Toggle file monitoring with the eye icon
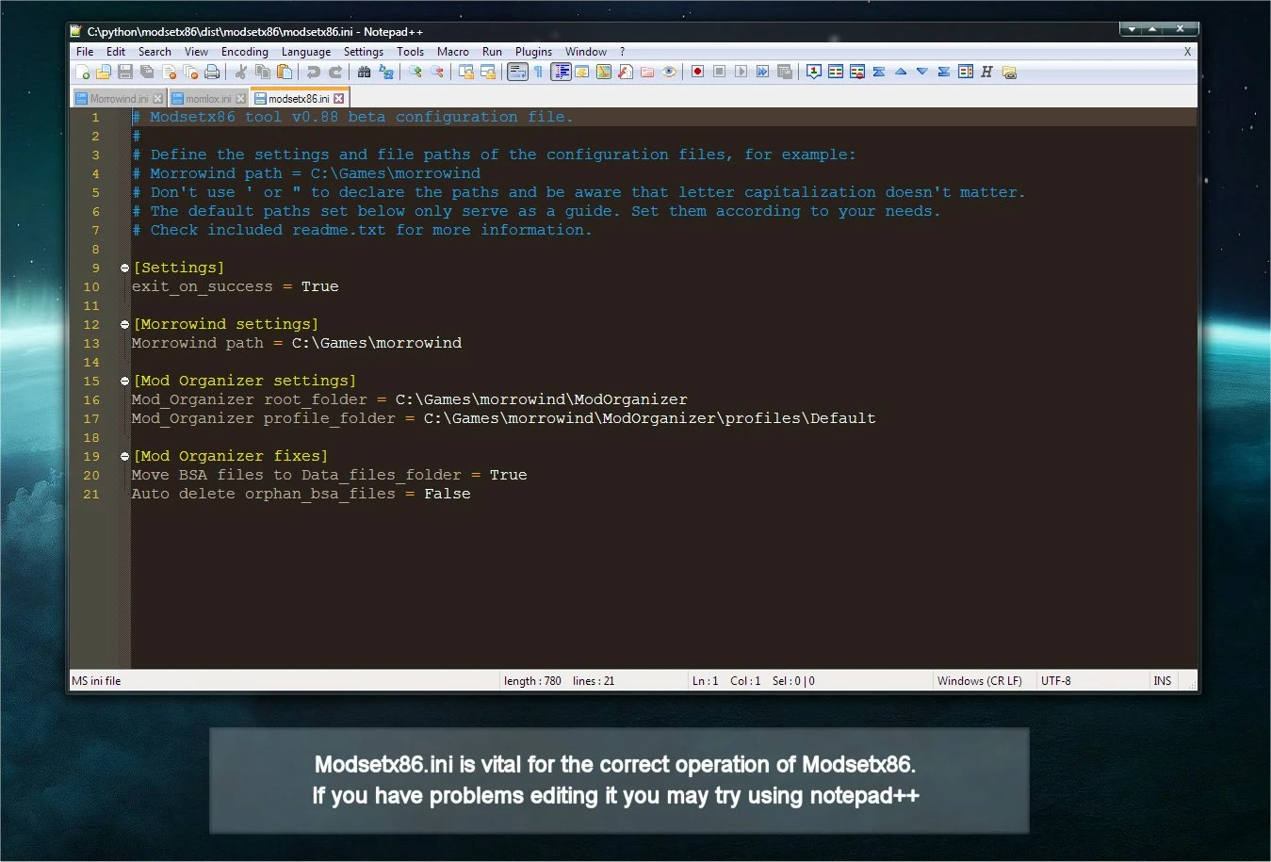The width and height of the screenshot is (1271, 862). (x=669, y=72)
